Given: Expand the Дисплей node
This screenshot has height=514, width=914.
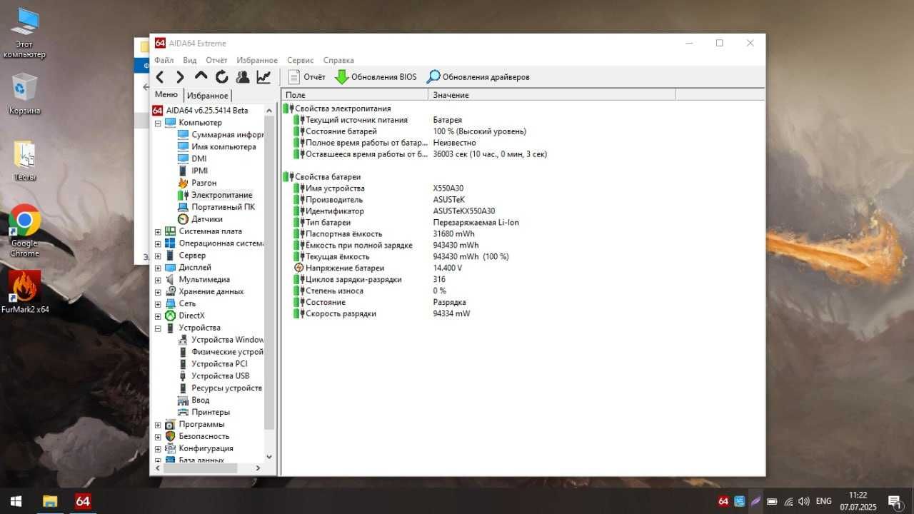Looking at the screenshot, I should coord(158,268).
